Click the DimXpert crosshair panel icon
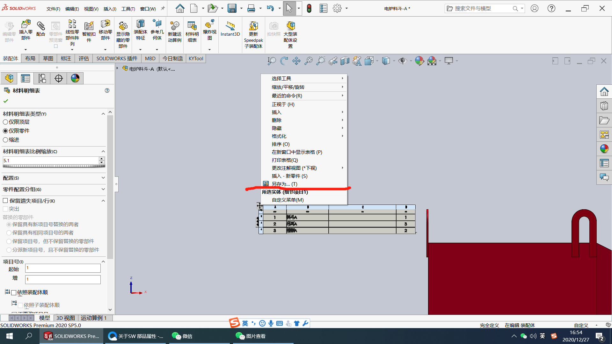Screen dimensions: 612x344 pyautogui.click(x=59, y=78)
